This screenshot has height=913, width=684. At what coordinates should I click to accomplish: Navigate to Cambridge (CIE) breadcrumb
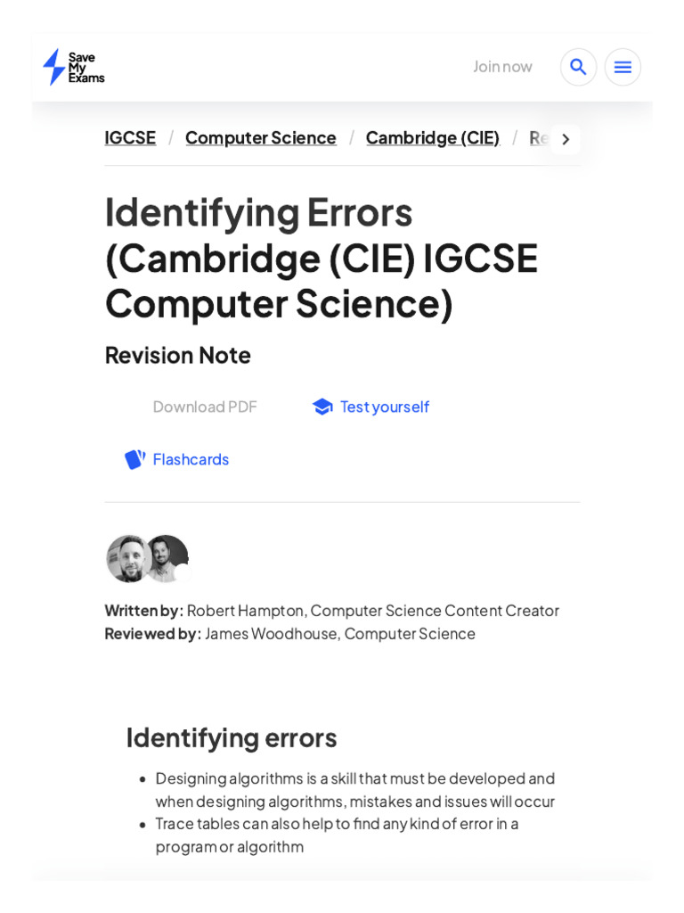(x=432, y=137)
